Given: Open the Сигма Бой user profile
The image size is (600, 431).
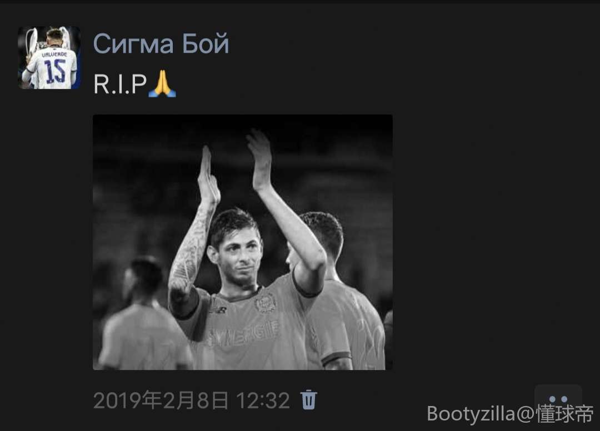Looking at the screenshot, I should click(161, 43).
